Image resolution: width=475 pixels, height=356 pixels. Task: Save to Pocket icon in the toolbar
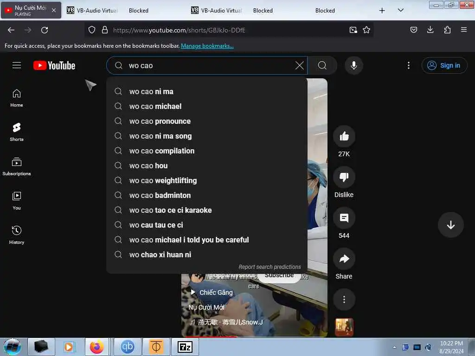pos(413,30)
